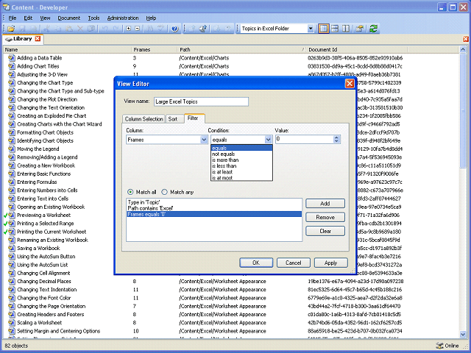The image size is (471, 353).
Task: Click the Library tab icon
Action: 9,39
